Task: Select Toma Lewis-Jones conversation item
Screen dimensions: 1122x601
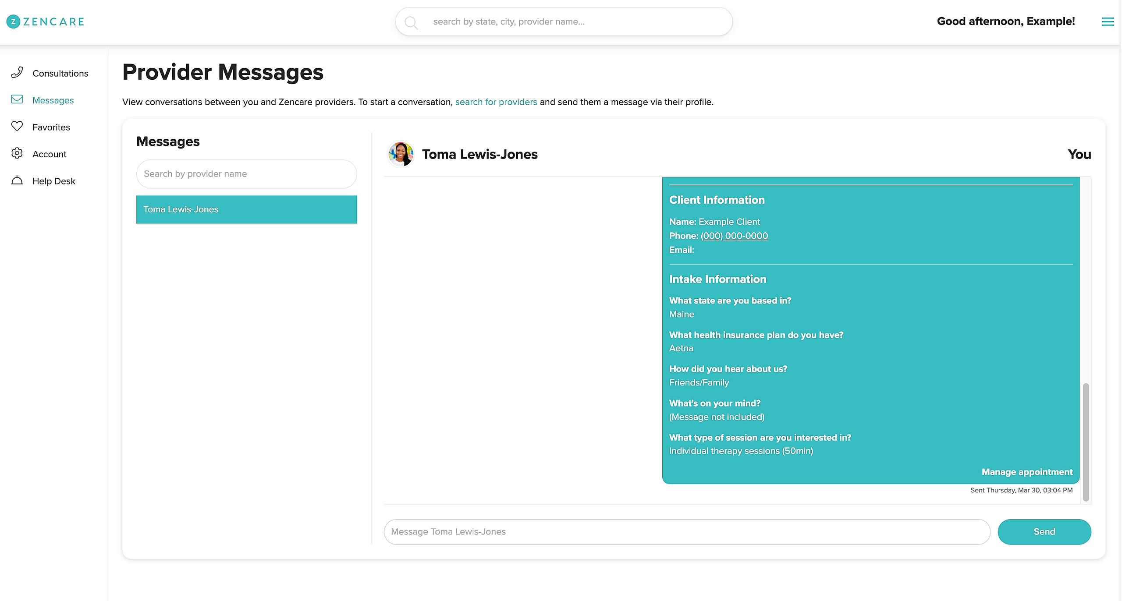Action: (246, 209)
